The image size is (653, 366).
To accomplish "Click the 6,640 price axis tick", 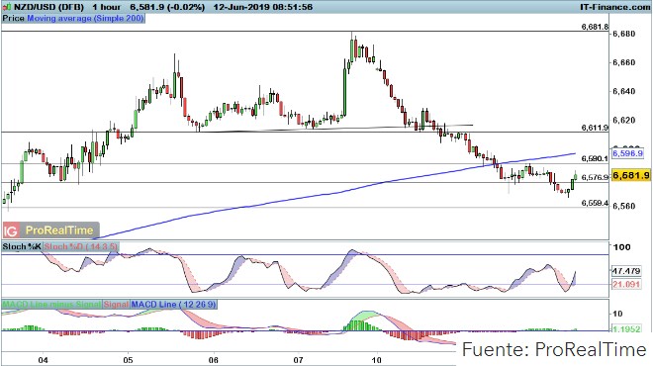I will [x=624, y=91].
